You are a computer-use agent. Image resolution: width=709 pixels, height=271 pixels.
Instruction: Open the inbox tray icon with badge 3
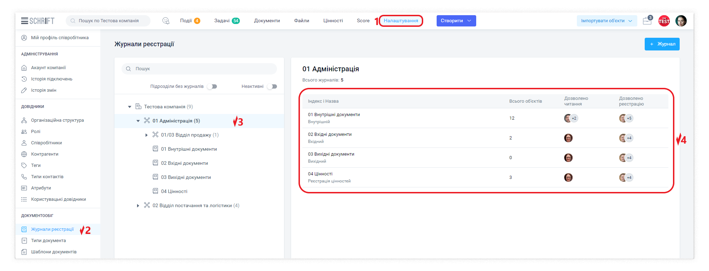[x=647, y=21]
